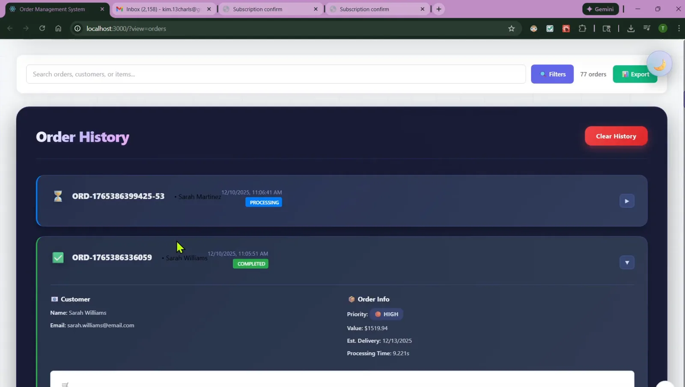This screenshot has height=387, width=685.
Task: Open the profile avatar T
Action: 663,28
